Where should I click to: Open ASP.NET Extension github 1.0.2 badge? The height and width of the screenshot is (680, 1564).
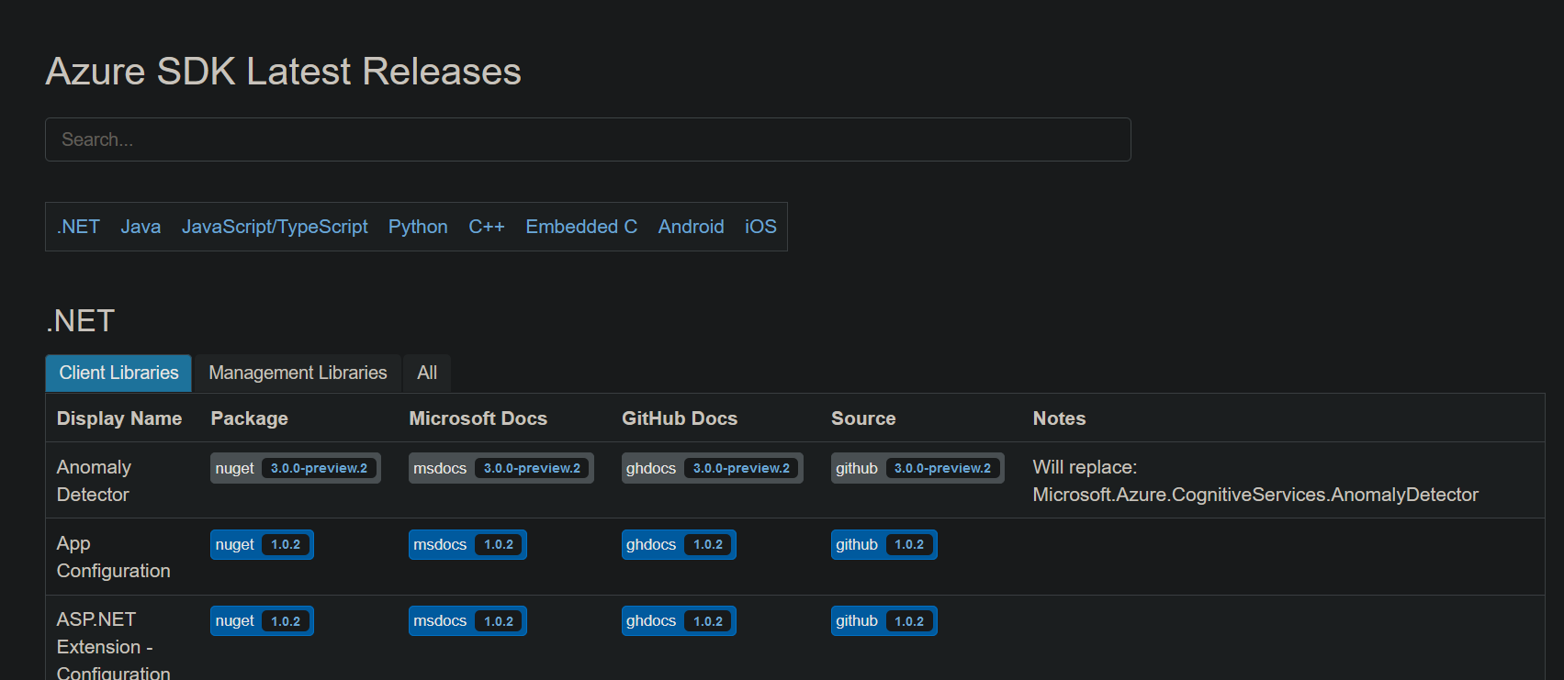[x=884, y=621]
